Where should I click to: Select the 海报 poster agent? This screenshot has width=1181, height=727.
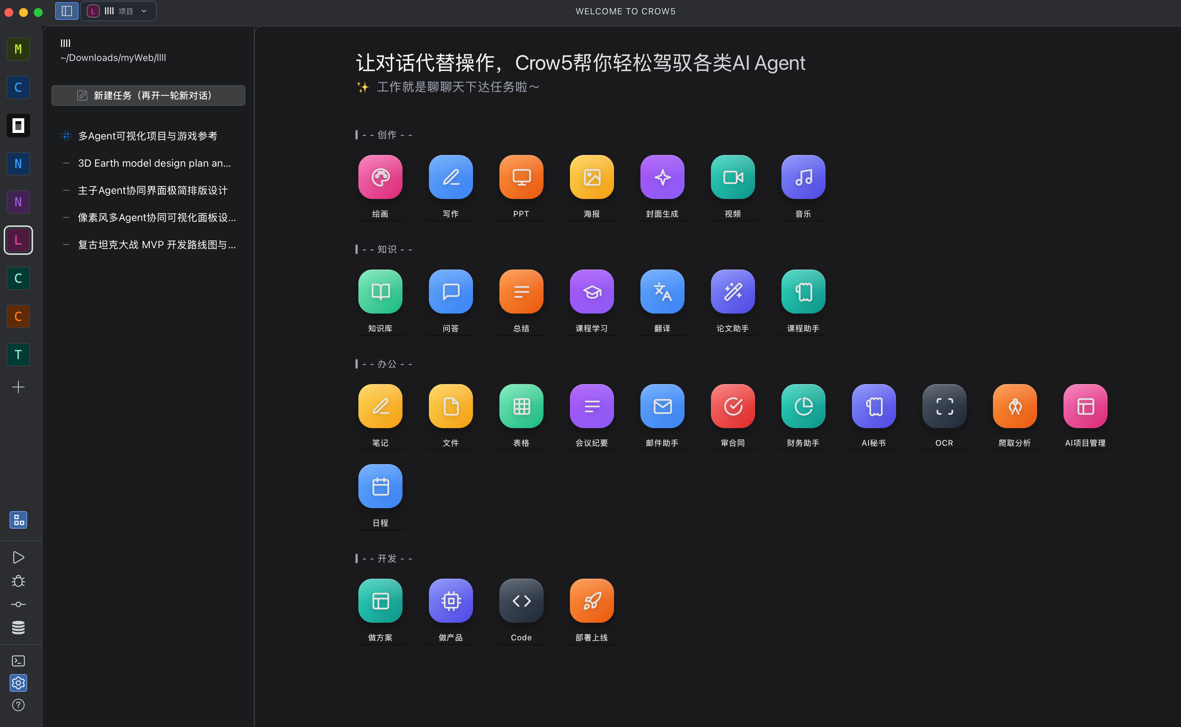coord(592,177)
